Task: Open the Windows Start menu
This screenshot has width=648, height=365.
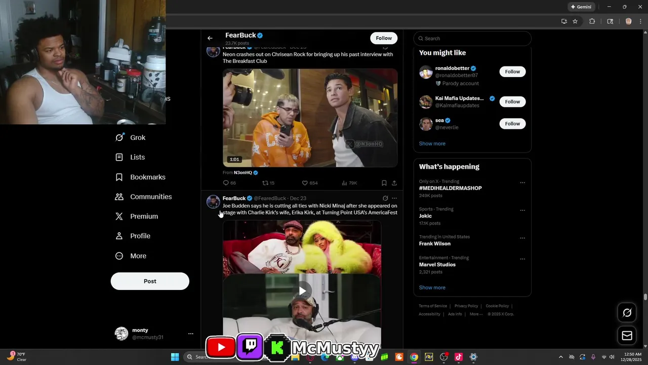Action: point(175,357)
